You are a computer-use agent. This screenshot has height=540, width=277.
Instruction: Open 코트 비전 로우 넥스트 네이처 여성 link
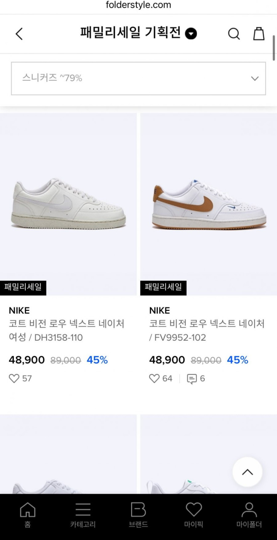point(66,330)
